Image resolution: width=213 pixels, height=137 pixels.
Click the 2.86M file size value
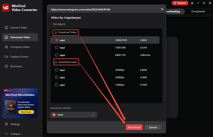tap(143, 40)
